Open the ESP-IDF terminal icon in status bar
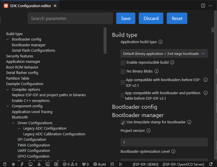The height and width of the screenshot is (167, 217). (x=48, y=164)
